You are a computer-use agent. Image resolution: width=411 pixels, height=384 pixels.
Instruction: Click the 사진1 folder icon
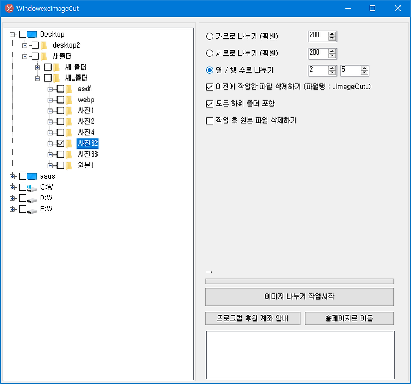click(69, 111)
